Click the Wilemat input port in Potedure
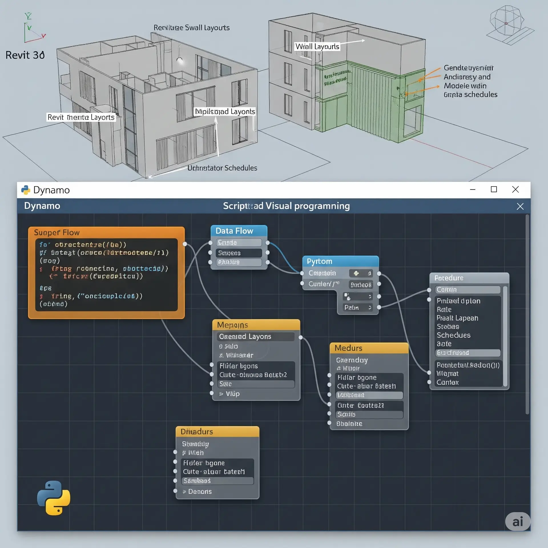Image resolution: width=548 pixels, height=548 pixels. [x=429, y=373]
